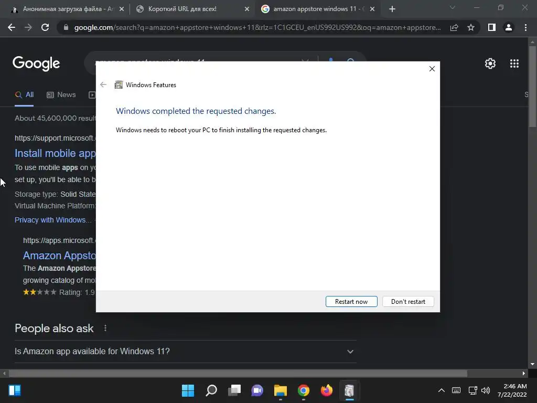The width and height of the screenshot is (537, 403).
Task: Open Firefox from taskbar
Action: point(326,390)
